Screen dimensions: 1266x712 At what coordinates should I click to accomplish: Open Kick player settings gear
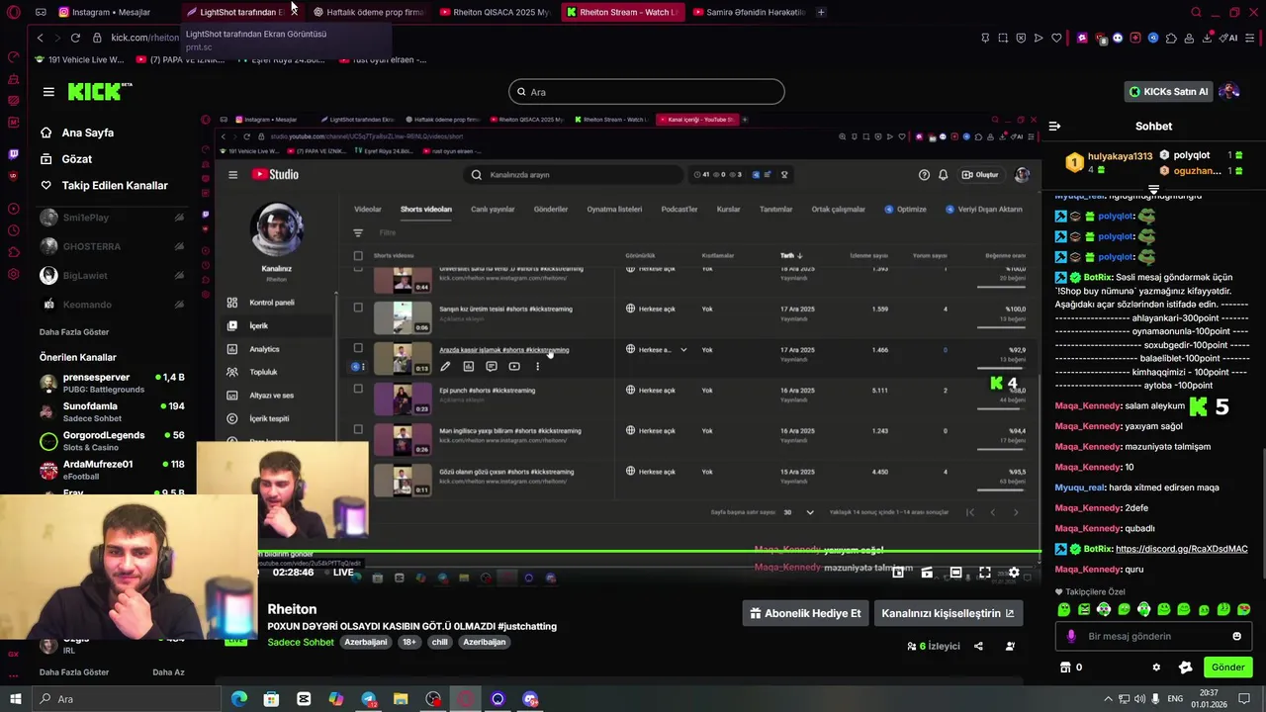pos(1014,573)
